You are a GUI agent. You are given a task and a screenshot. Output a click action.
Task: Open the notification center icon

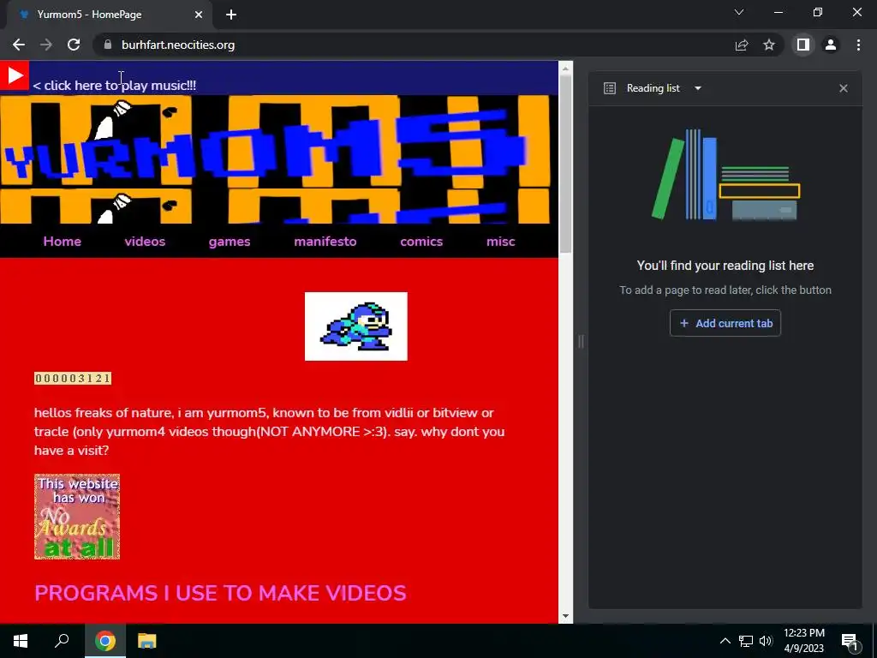850,641
